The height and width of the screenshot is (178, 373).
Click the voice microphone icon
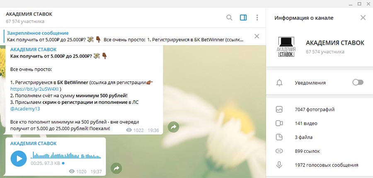279,165
